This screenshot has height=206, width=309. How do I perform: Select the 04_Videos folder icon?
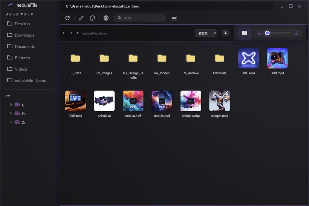click(162, 58)
